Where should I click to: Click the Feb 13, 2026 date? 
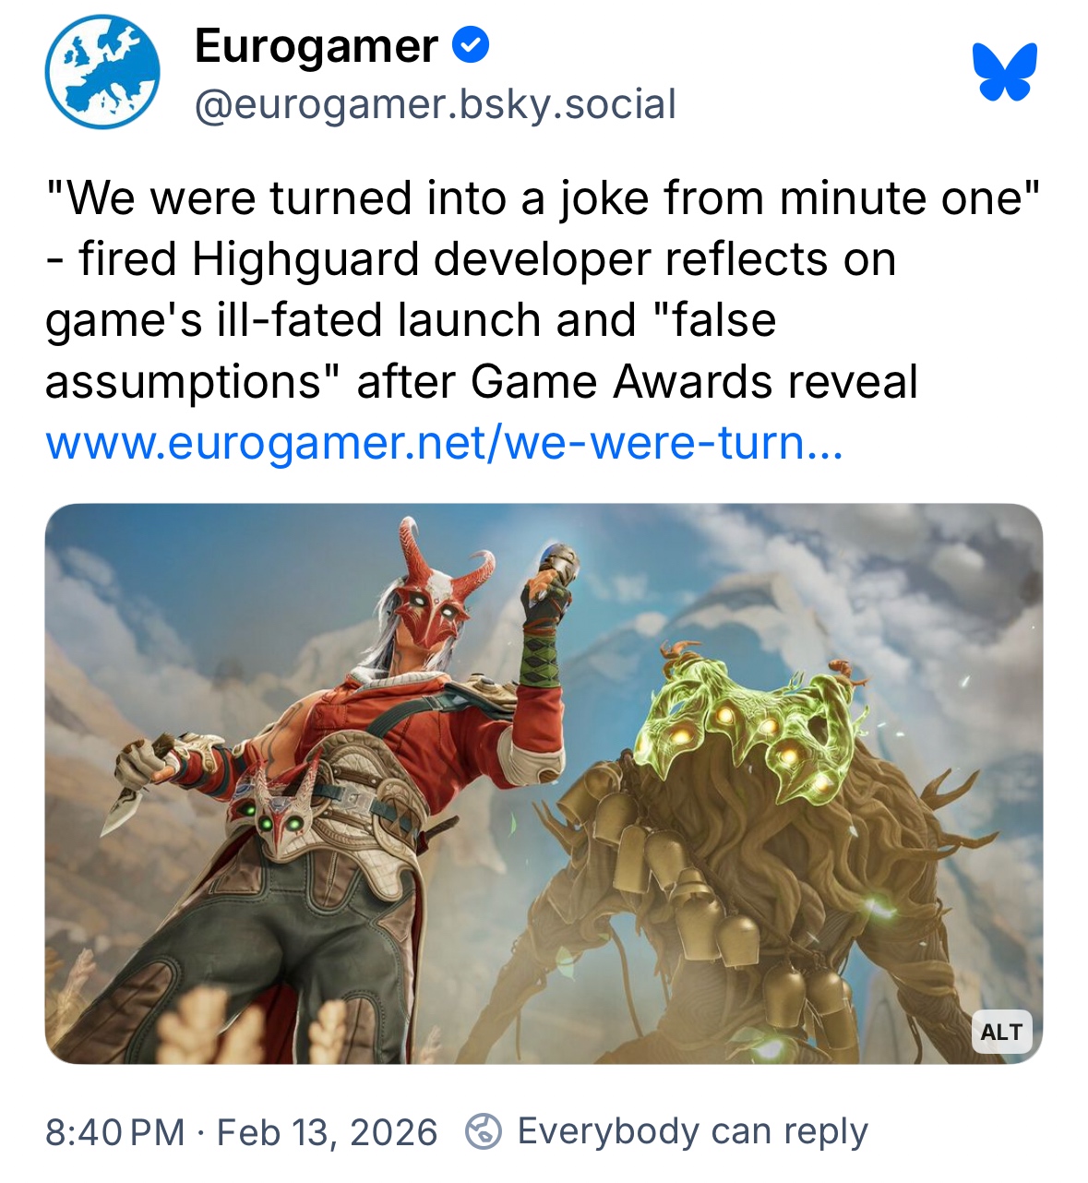(x=327, y=1132)
